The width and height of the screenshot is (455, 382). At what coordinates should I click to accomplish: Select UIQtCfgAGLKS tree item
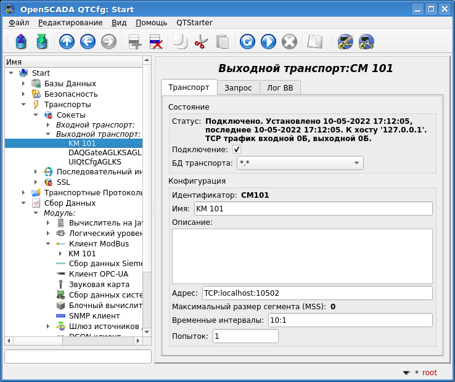point(94,162)
